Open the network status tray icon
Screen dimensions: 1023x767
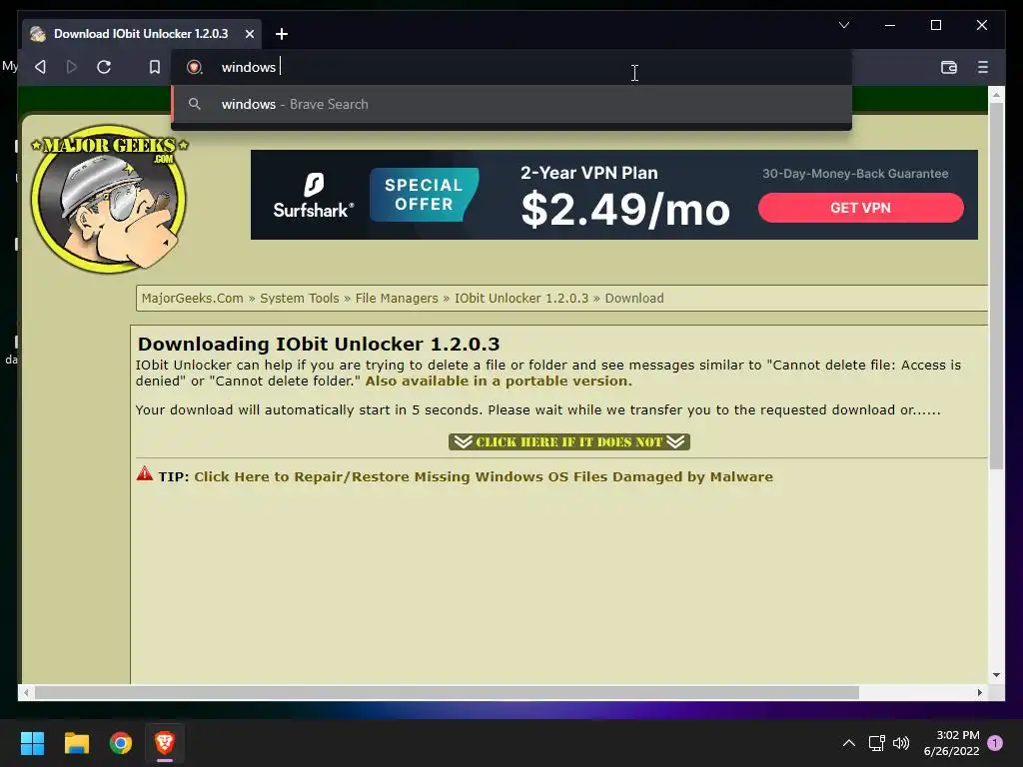877,743
